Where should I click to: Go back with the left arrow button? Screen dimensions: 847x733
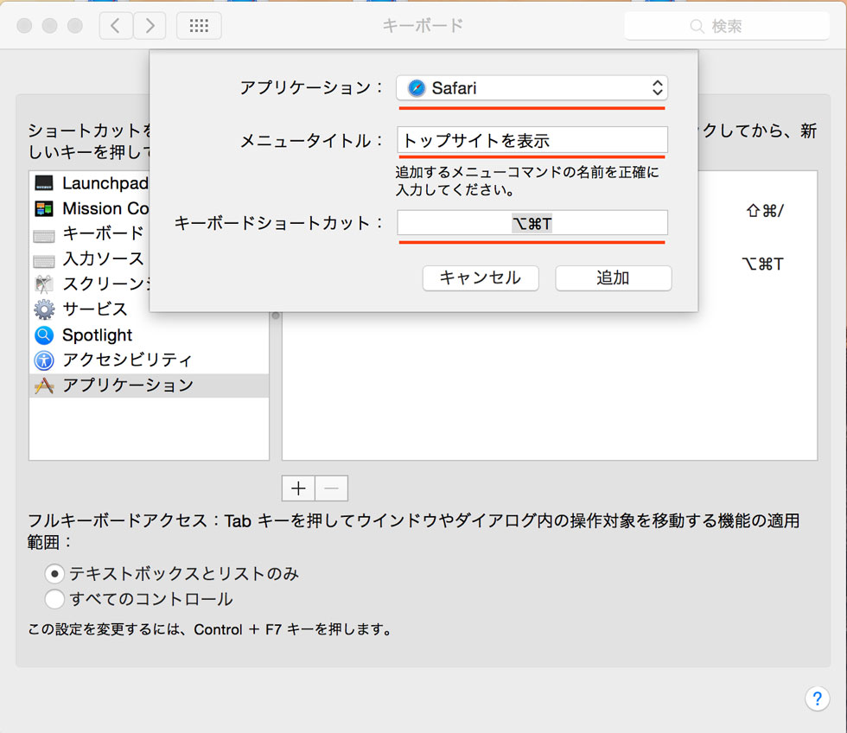(x=117, y=26)
